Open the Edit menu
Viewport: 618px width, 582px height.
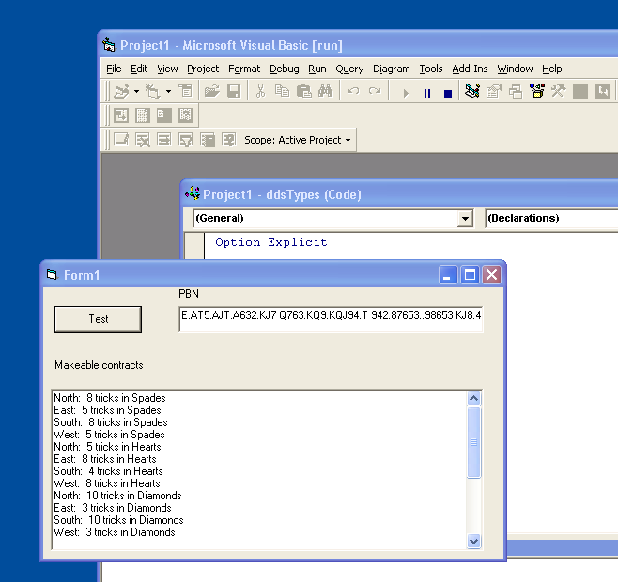139,69
